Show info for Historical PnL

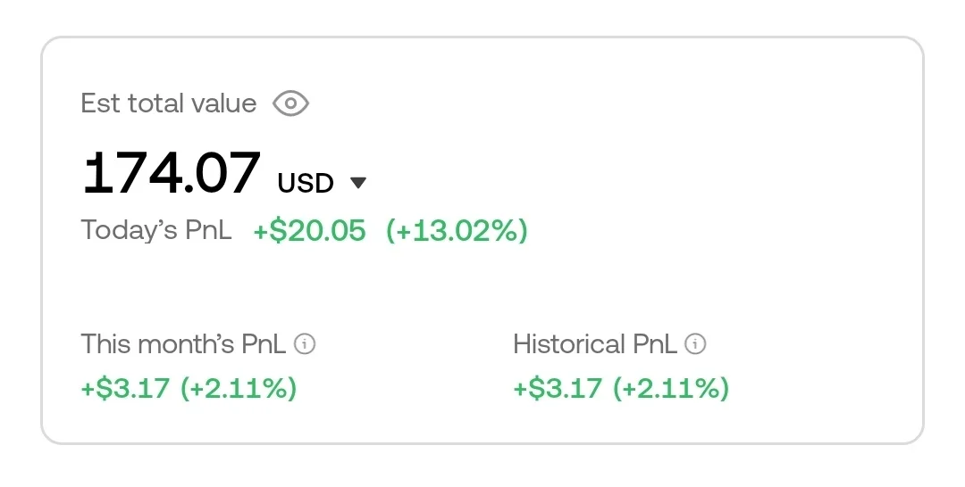[695, 344]
